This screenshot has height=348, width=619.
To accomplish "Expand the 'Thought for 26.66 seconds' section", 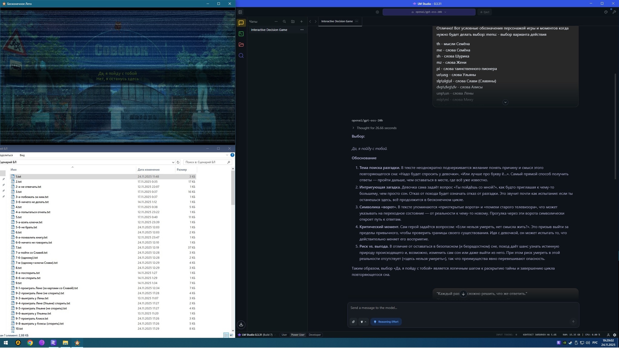I will click(x=374, y=128).
